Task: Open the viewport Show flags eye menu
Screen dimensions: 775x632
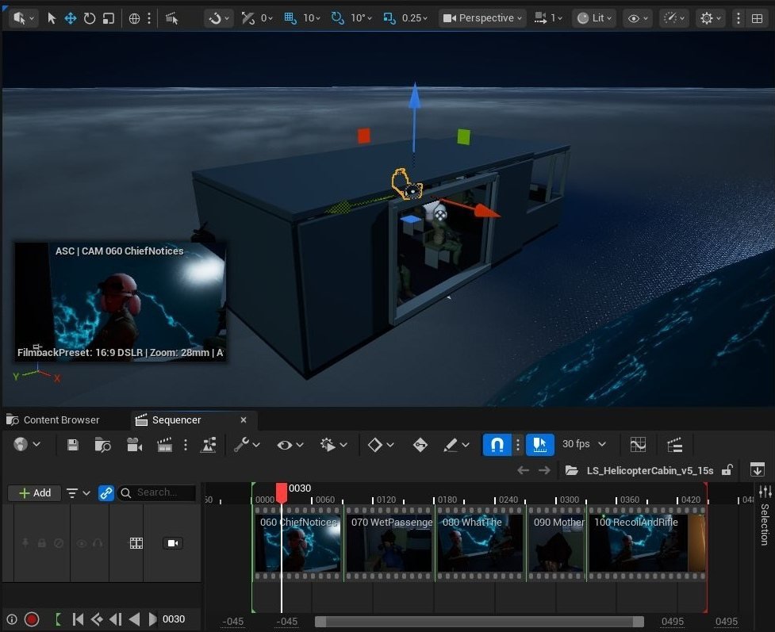Action: click(x=638, y=18)
